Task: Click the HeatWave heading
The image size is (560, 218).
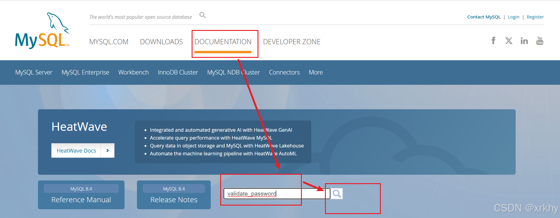Action: [79, 127]
